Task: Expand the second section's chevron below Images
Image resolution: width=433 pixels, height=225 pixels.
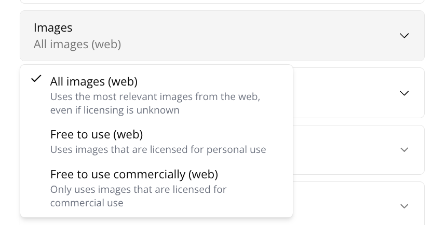Action: pos(404,93)
